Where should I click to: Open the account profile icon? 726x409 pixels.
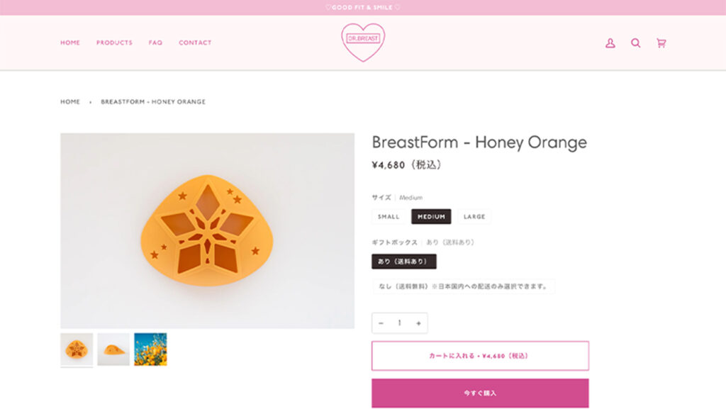(x=610, y=43)
